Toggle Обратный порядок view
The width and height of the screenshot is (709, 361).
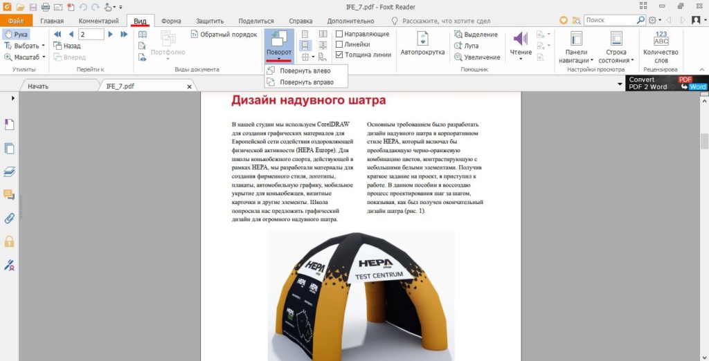click(224, 35)
